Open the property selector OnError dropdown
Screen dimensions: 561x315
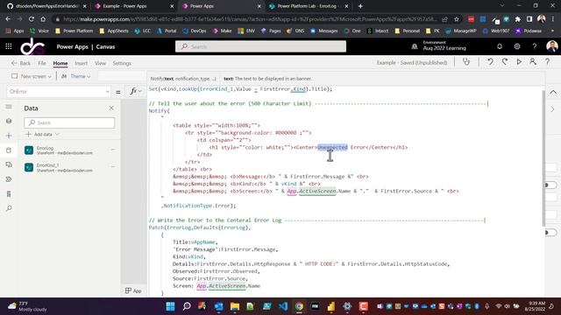tap(59, 91)
